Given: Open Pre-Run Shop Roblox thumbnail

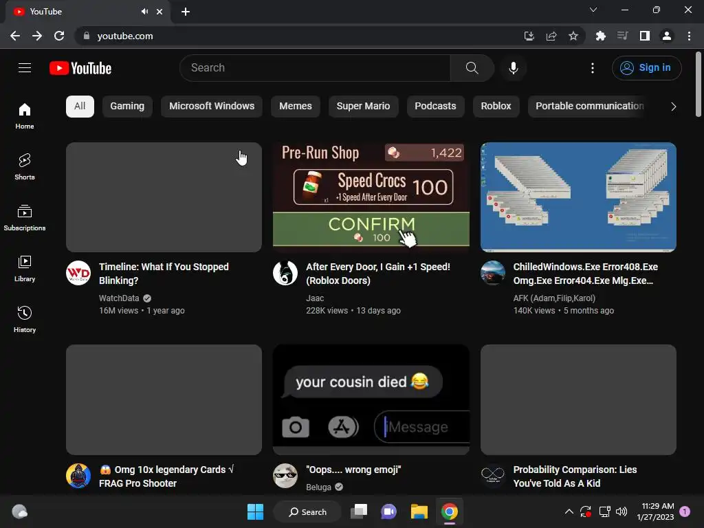Looking at the screenshot, I should tap(371, 197).
